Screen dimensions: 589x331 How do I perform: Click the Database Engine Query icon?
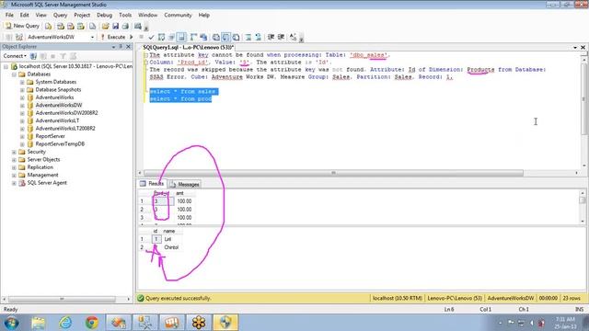tap(49, 26)
